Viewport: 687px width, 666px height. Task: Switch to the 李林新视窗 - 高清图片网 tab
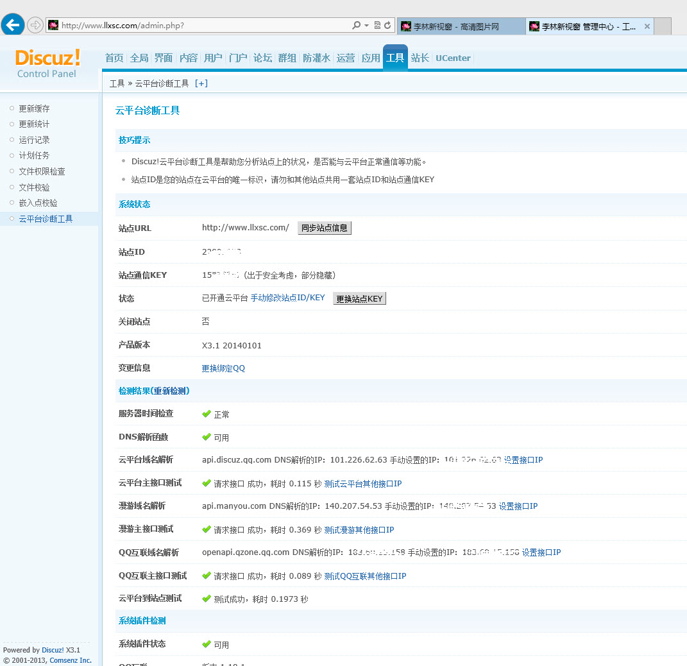click(461, 26)
